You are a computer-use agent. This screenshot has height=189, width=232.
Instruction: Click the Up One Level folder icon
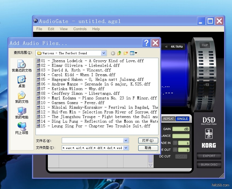pos(119,53)
